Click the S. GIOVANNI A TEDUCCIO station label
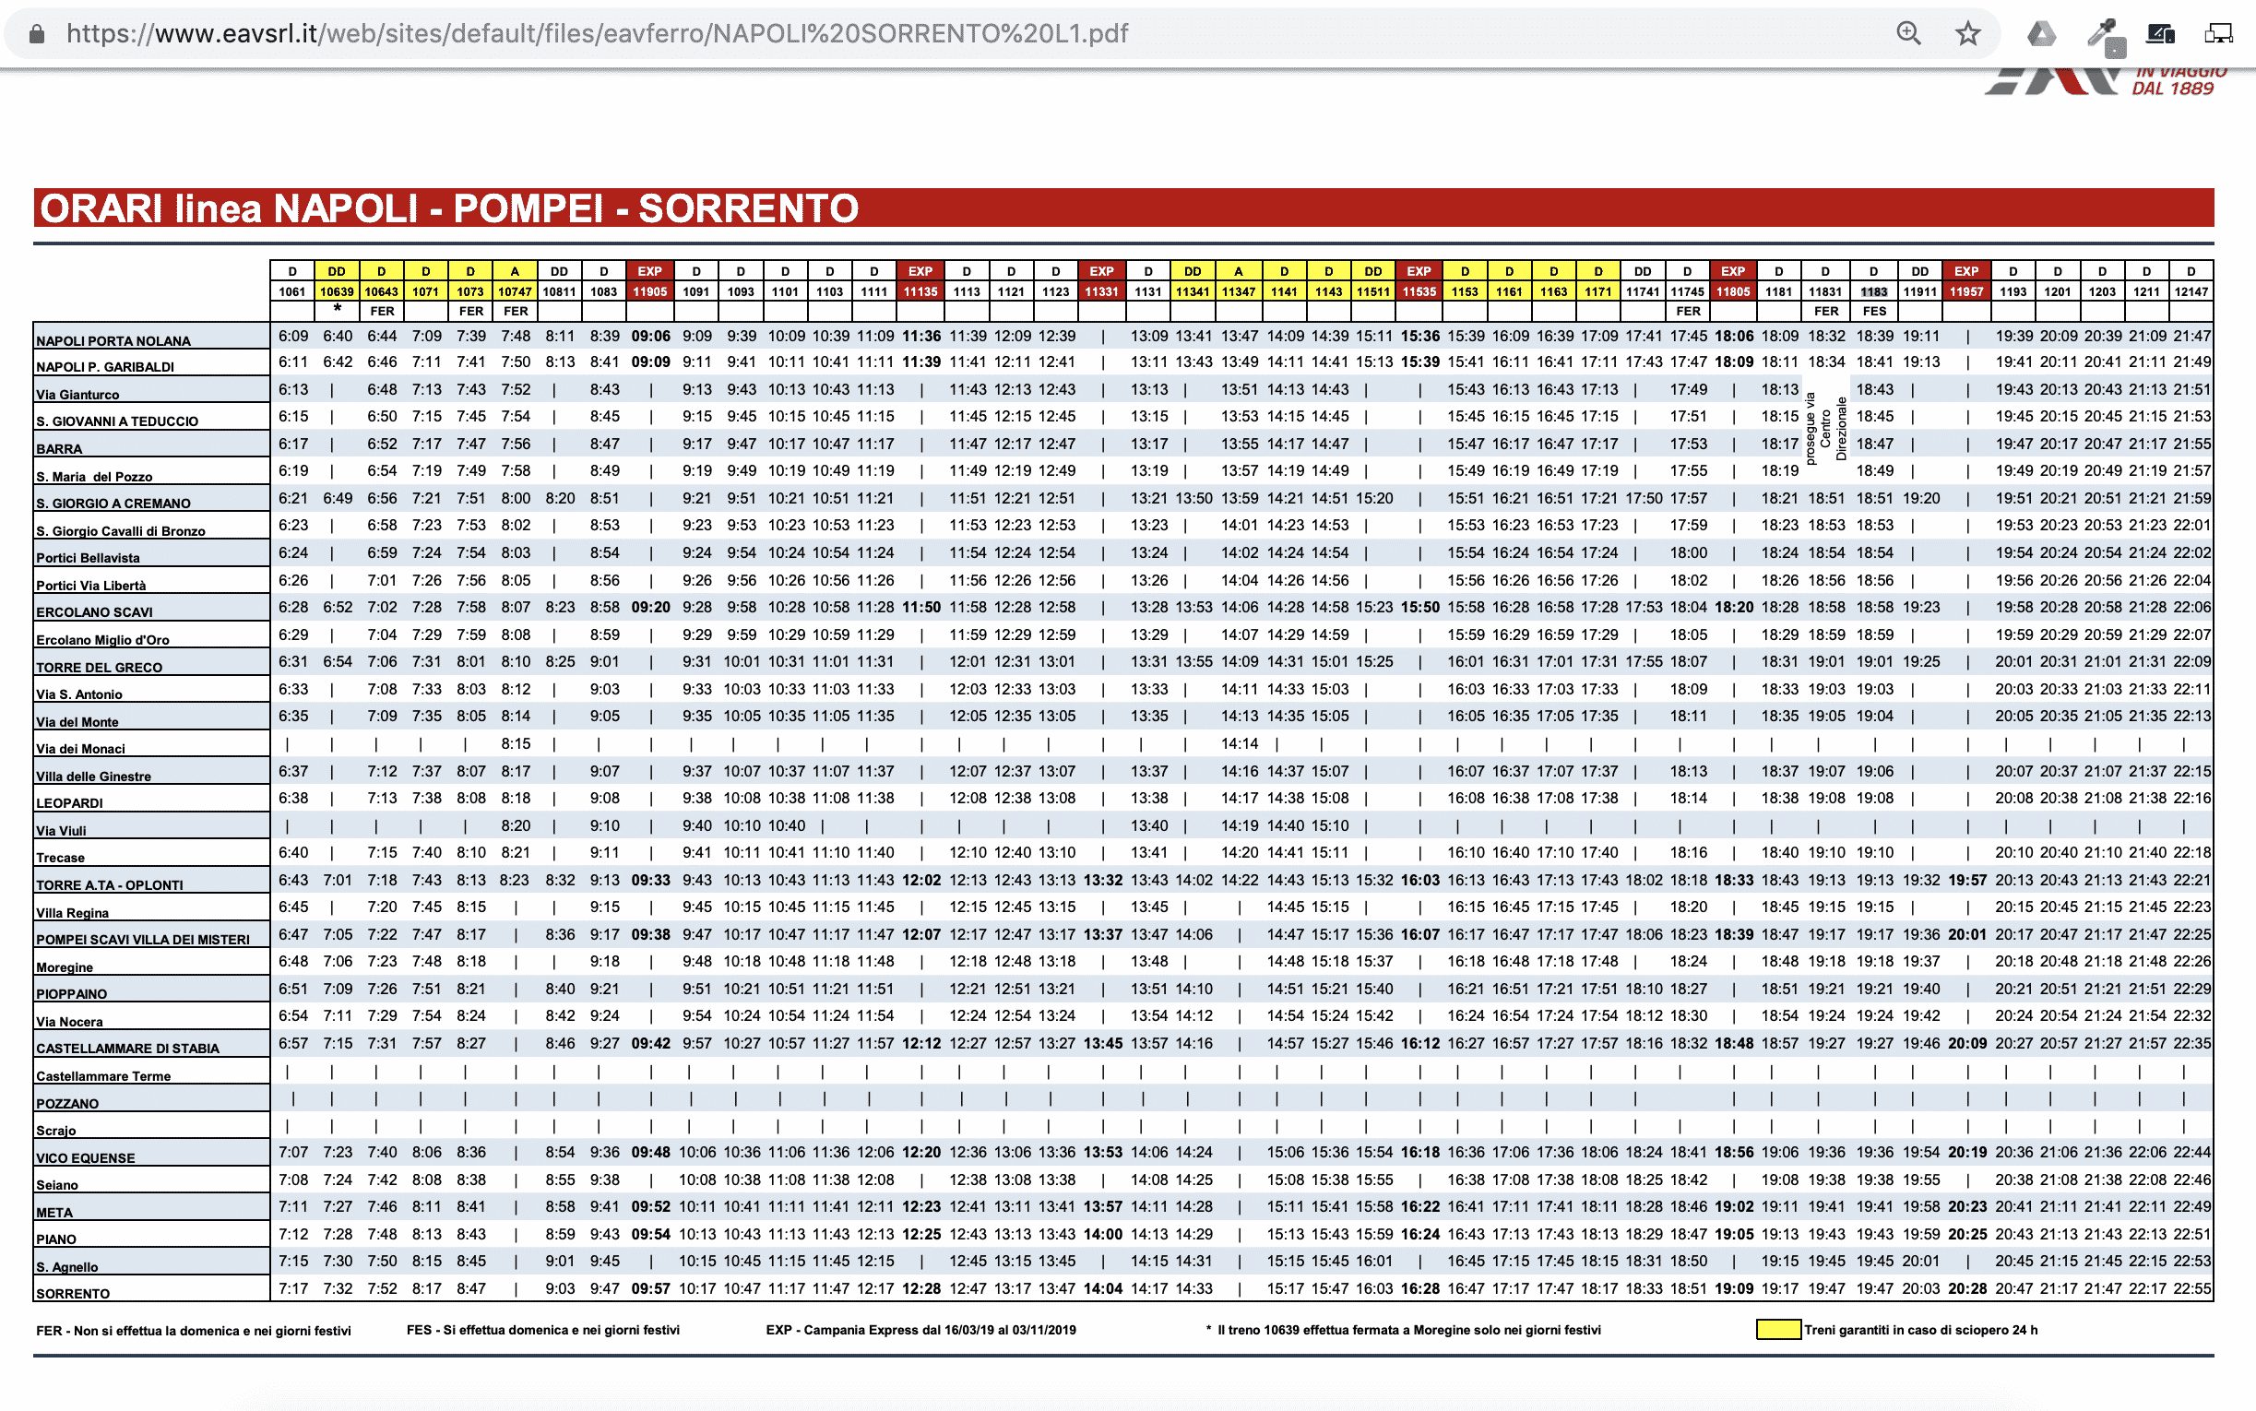 116,421
